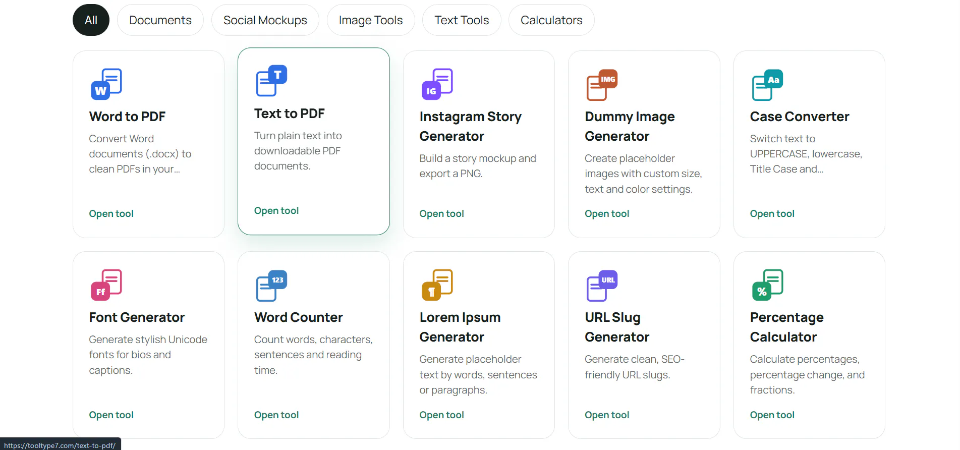This screenshot has height=450, width=960.
Task: Click description 'Generate clean, SEO-friendly URL slugs.'
Action: point(635,367)
